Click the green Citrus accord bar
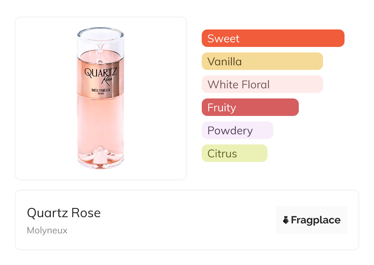 click(234, 153)
